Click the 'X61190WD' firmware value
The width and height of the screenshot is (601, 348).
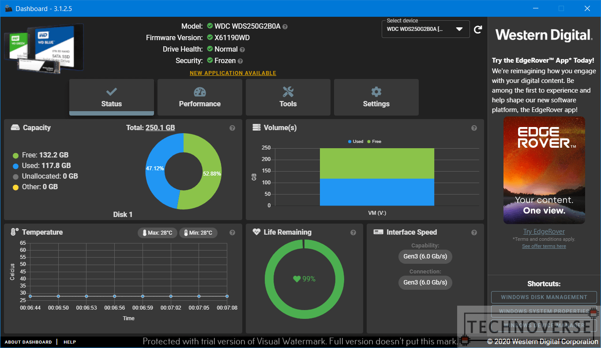[x=232, y=37]
